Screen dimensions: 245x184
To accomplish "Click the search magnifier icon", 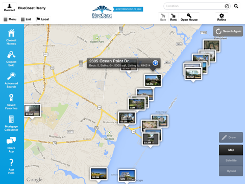I will 236,6.
